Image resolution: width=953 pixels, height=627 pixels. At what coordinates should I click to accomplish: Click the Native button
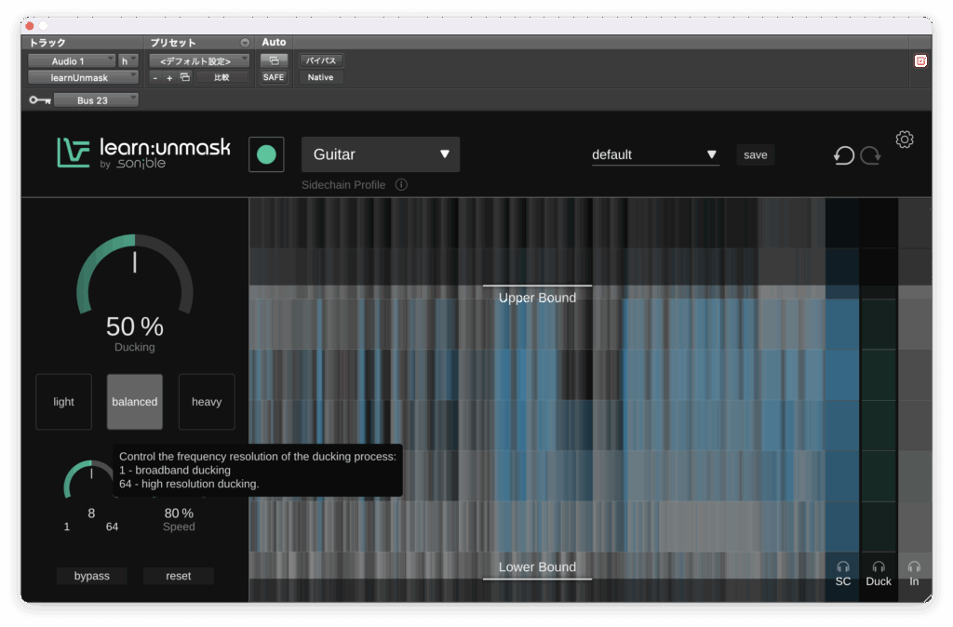[320, 77]
